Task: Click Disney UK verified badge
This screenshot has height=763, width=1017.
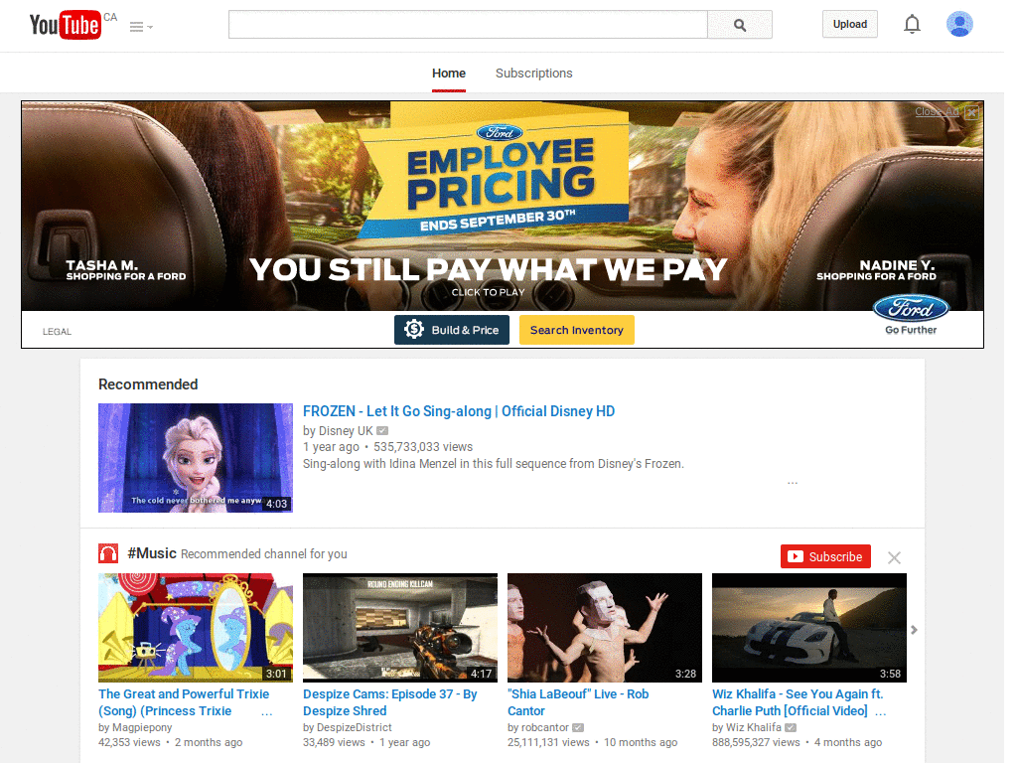Action: (x=382, y=431)
